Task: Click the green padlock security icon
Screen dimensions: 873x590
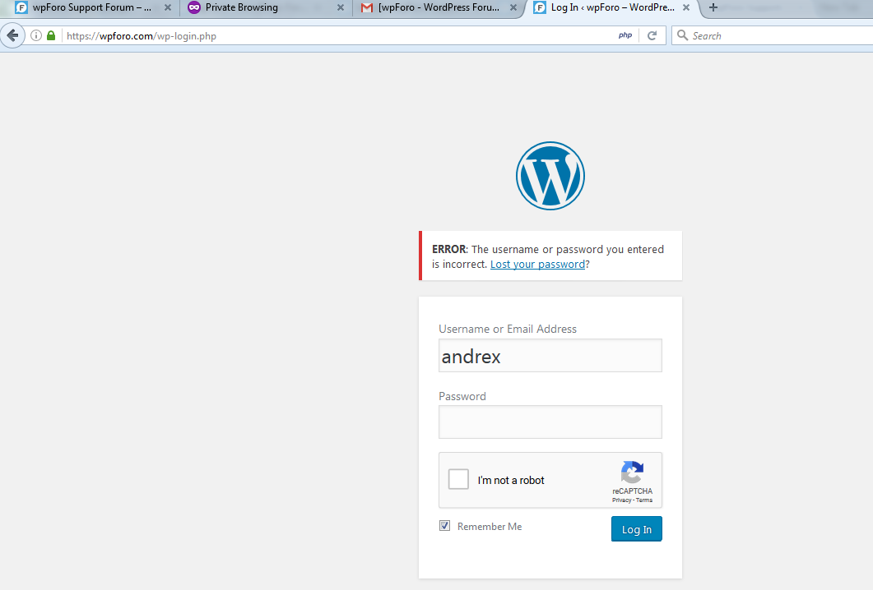Action: click(x=51, y=36)
